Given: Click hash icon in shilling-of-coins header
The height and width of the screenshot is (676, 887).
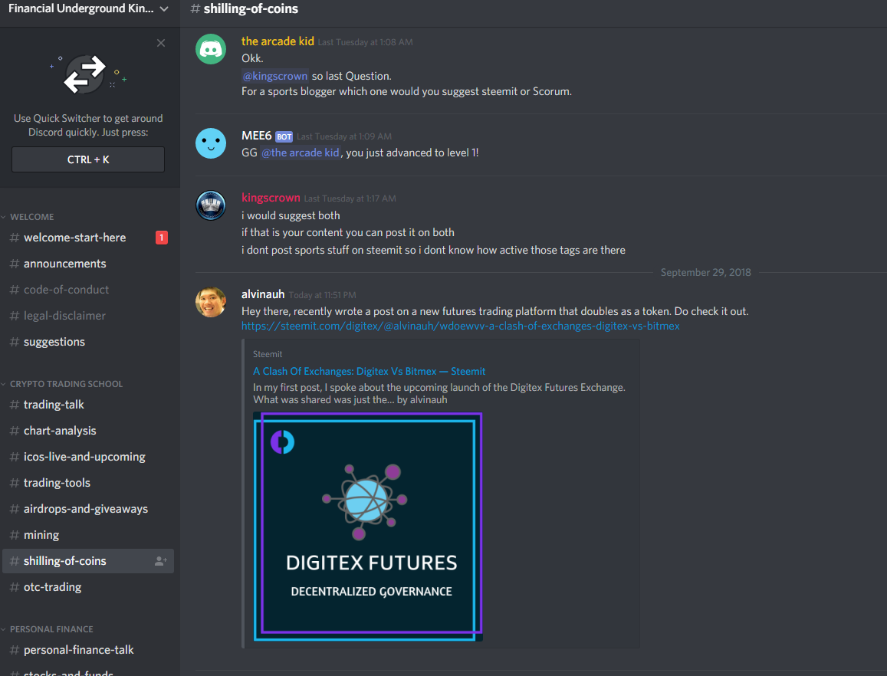Looking at the screenshot, I should [195, 8].
